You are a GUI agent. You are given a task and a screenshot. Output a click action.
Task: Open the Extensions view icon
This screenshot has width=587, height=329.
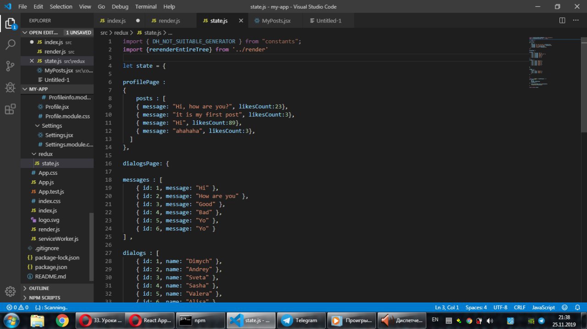coord(10,109)
